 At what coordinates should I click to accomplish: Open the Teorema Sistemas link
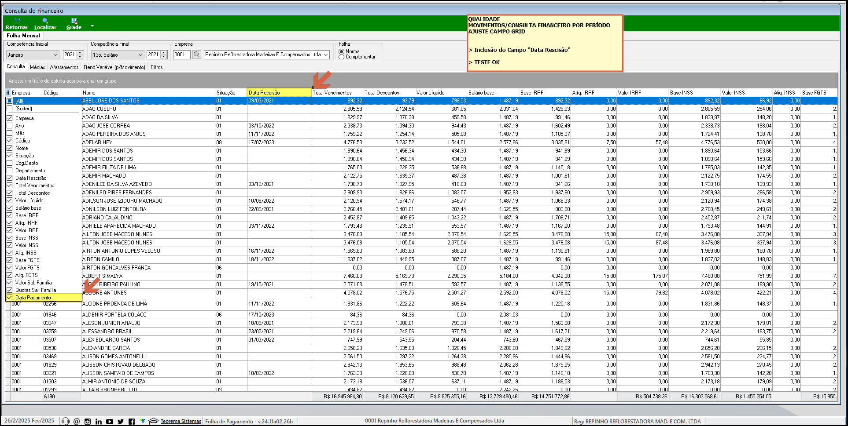click(x=181, y=421)
